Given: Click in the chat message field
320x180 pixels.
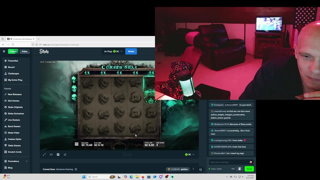Looking at the screenshot, I should pos(229,162).
